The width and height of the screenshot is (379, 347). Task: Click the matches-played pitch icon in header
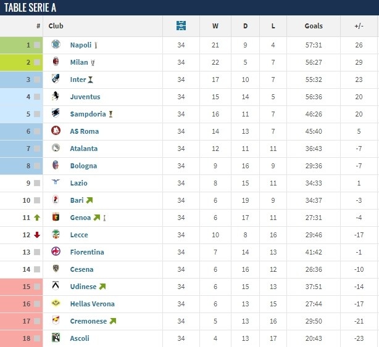pos(181,26)
